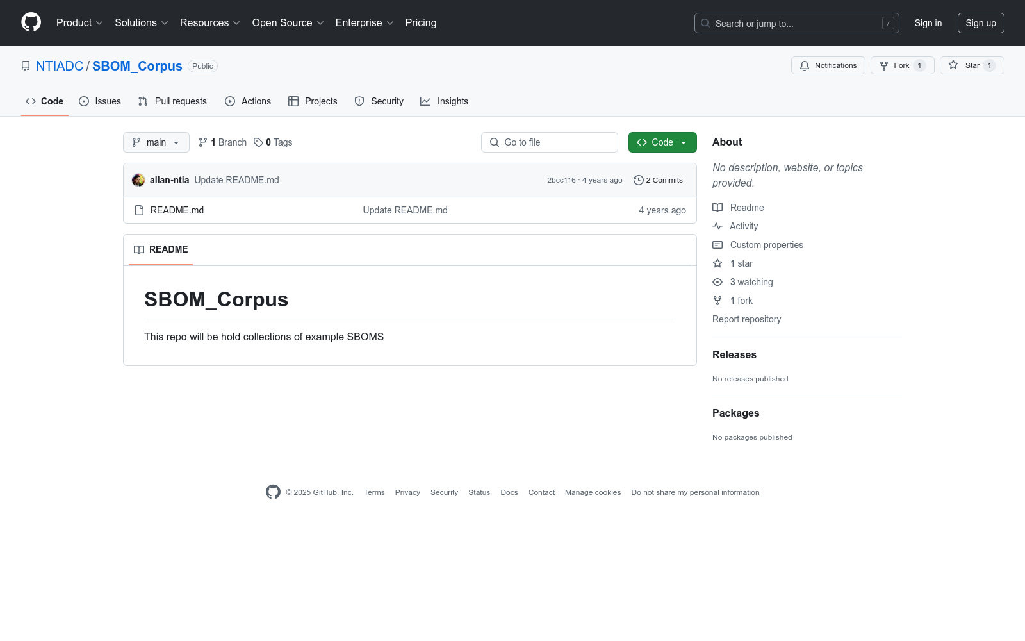Open the README.md row commit message

[406, 210]
